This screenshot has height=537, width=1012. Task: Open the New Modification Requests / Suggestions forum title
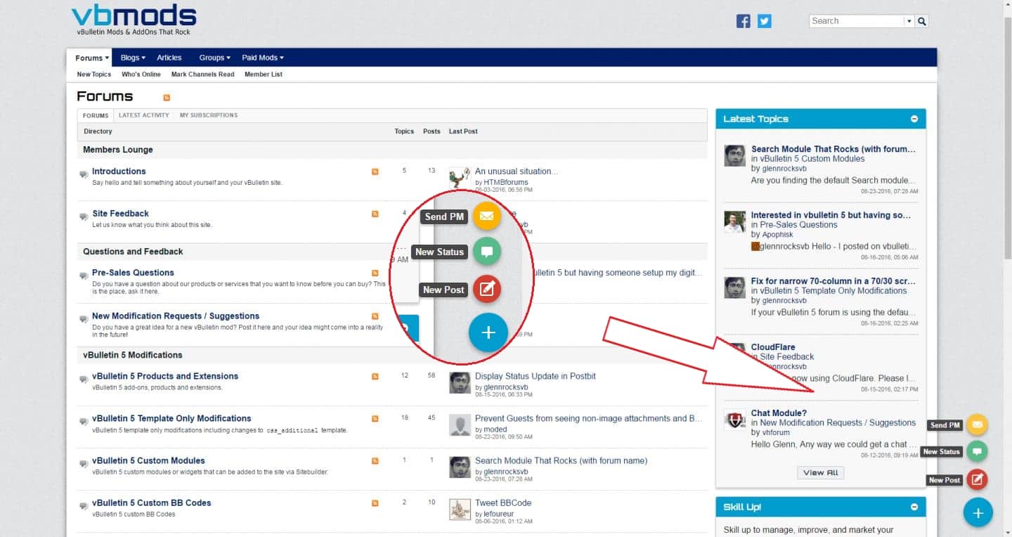pyautogui.click(x=176, y=316)
